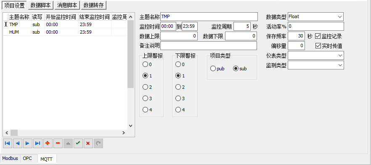371x165 pixels.
Task: Click the HUM row 23:59 cell
Action: [95, 32]
